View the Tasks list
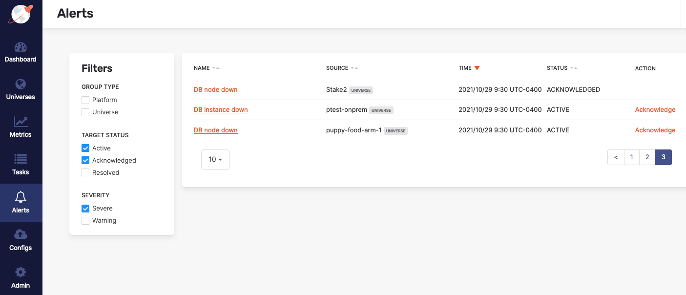Screen dimensions: 686x295 [21, 165]
